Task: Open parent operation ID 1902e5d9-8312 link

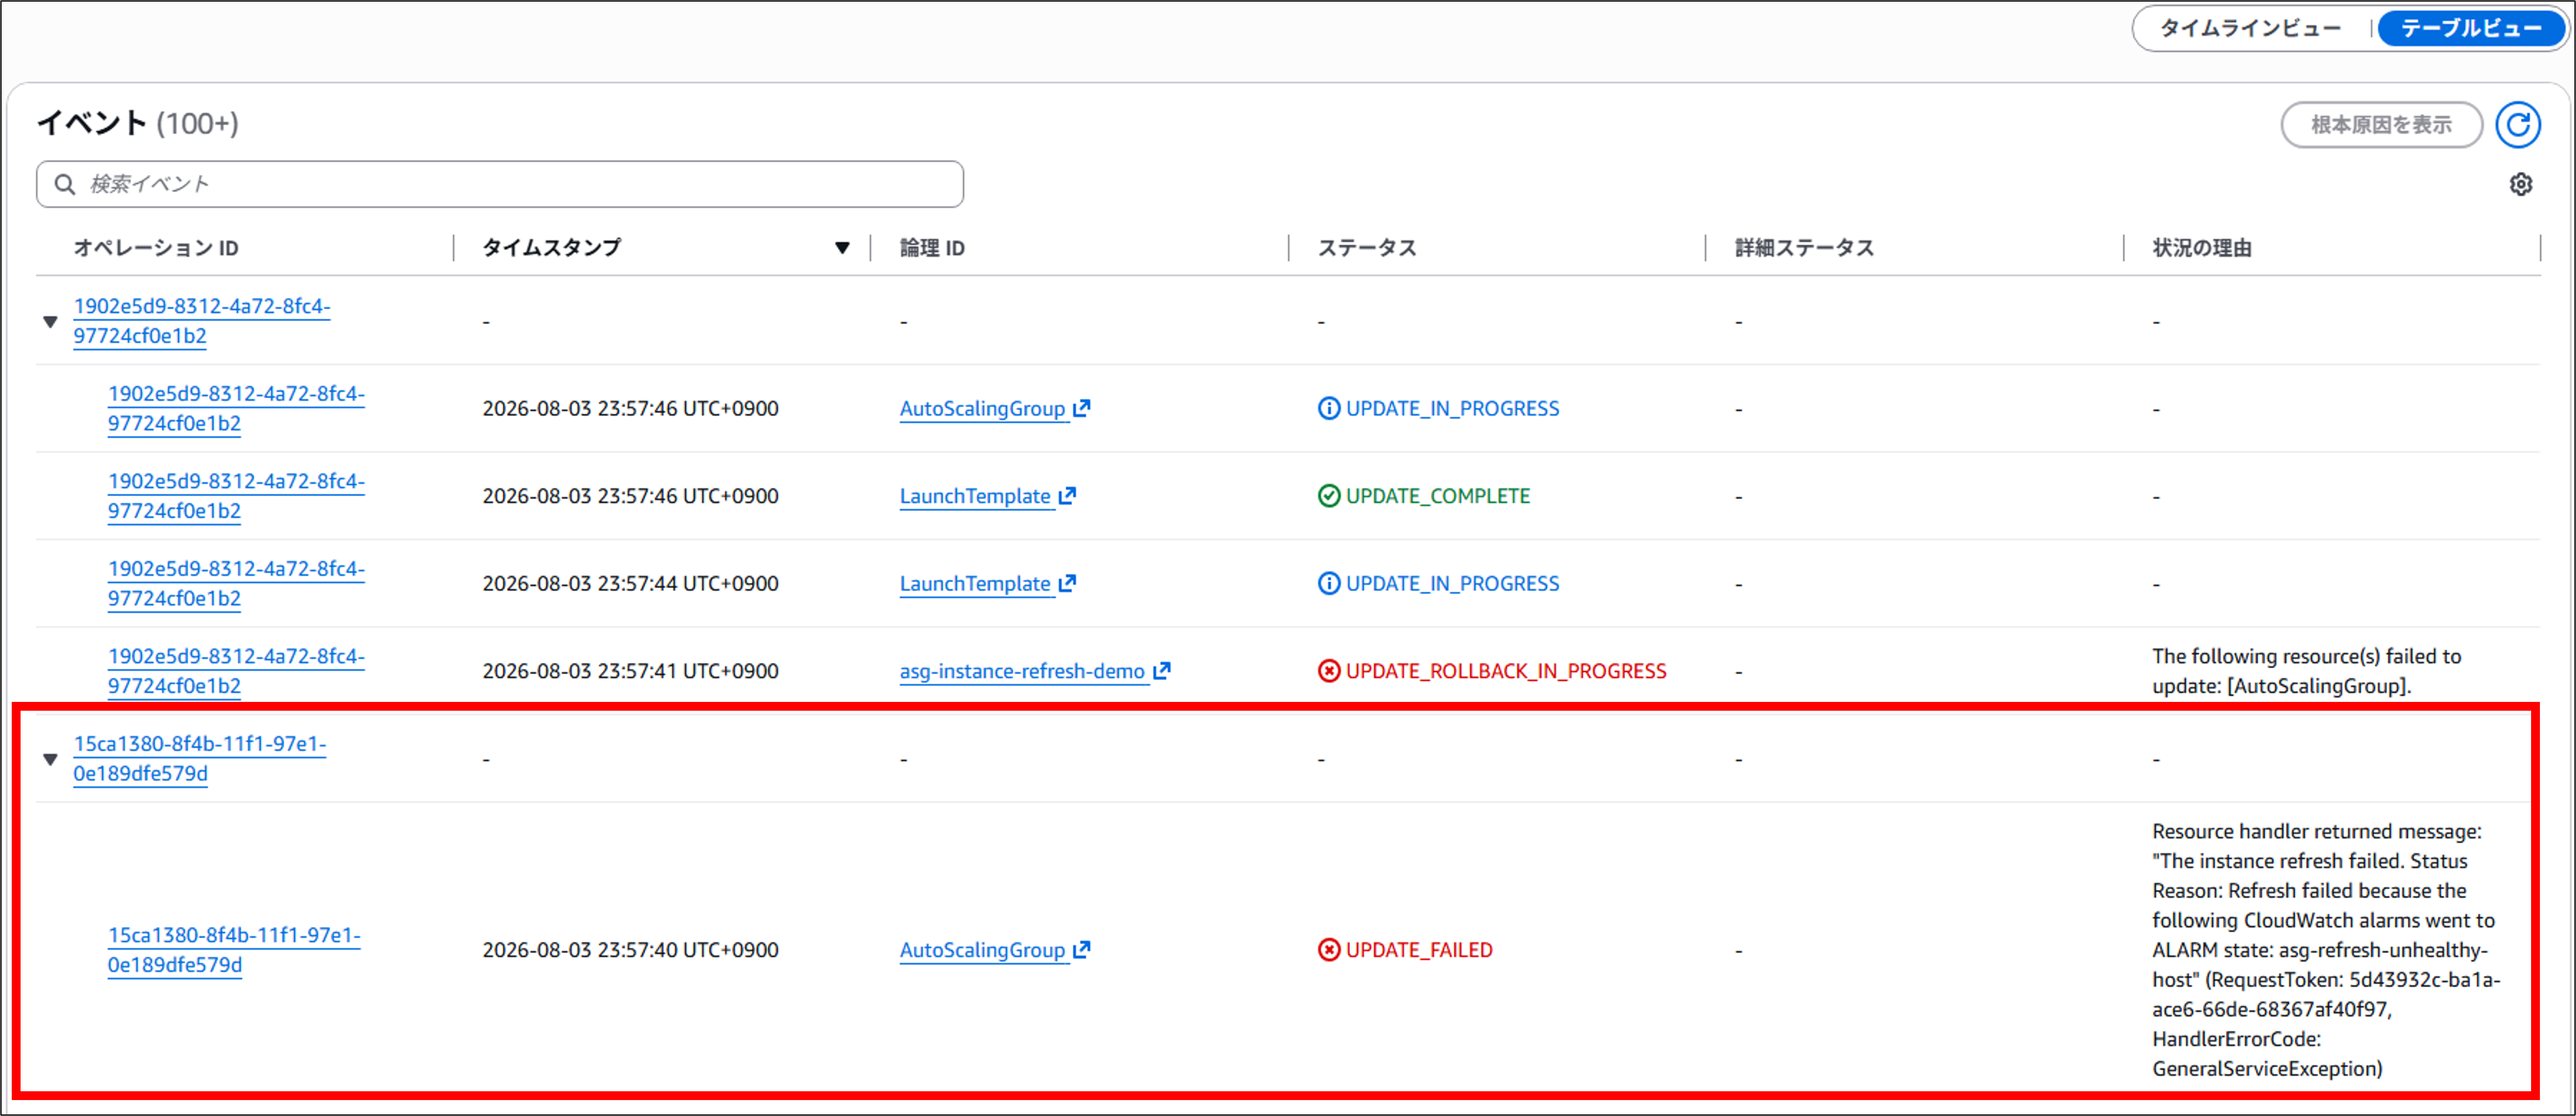Action: [201, 321]
